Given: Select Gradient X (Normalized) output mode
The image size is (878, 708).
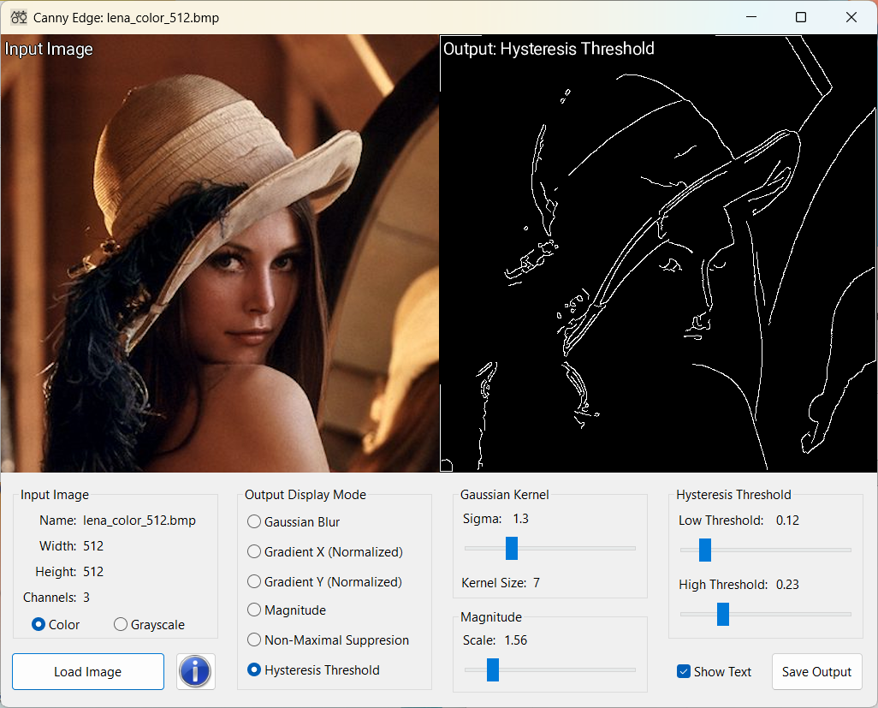Looking at the screenshot, I should coord(254,552).
